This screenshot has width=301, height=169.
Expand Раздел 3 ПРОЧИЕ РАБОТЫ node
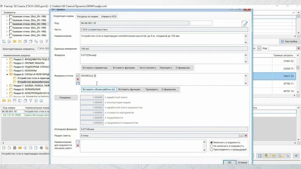[x=7, y=63]
